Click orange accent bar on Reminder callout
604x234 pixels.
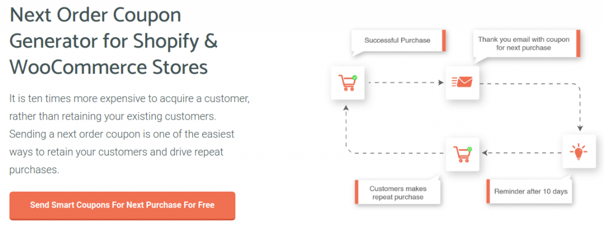pyautogui.click(x=488, y=192)
